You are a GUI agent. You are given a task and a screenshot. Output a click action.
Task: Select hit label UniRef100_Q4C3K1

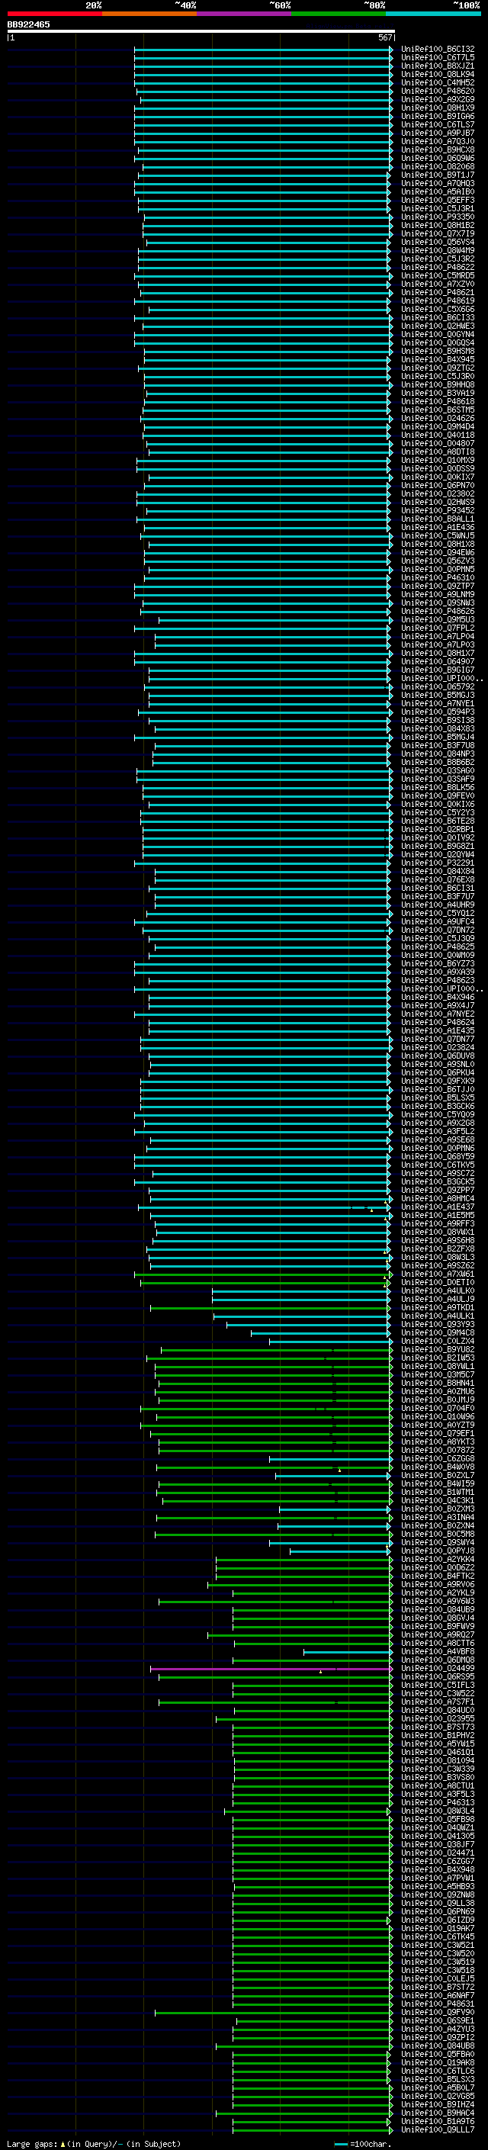(x=438, y=1501)
